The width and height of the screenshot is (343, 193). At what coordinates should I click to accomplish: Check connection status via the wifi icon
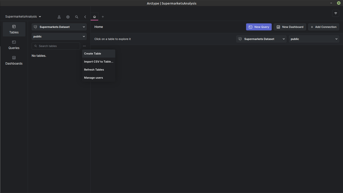pos(336,13)
